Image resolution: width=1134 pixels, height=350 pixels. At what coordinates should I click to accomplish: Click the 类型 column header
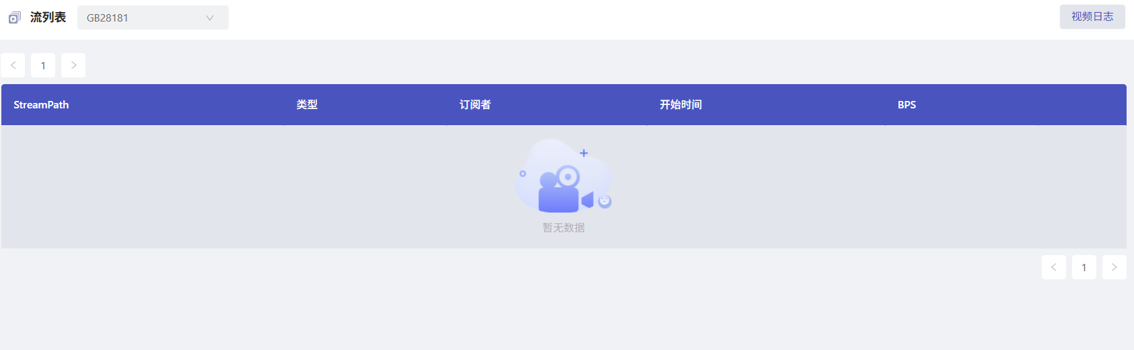[x=307, y=105]
